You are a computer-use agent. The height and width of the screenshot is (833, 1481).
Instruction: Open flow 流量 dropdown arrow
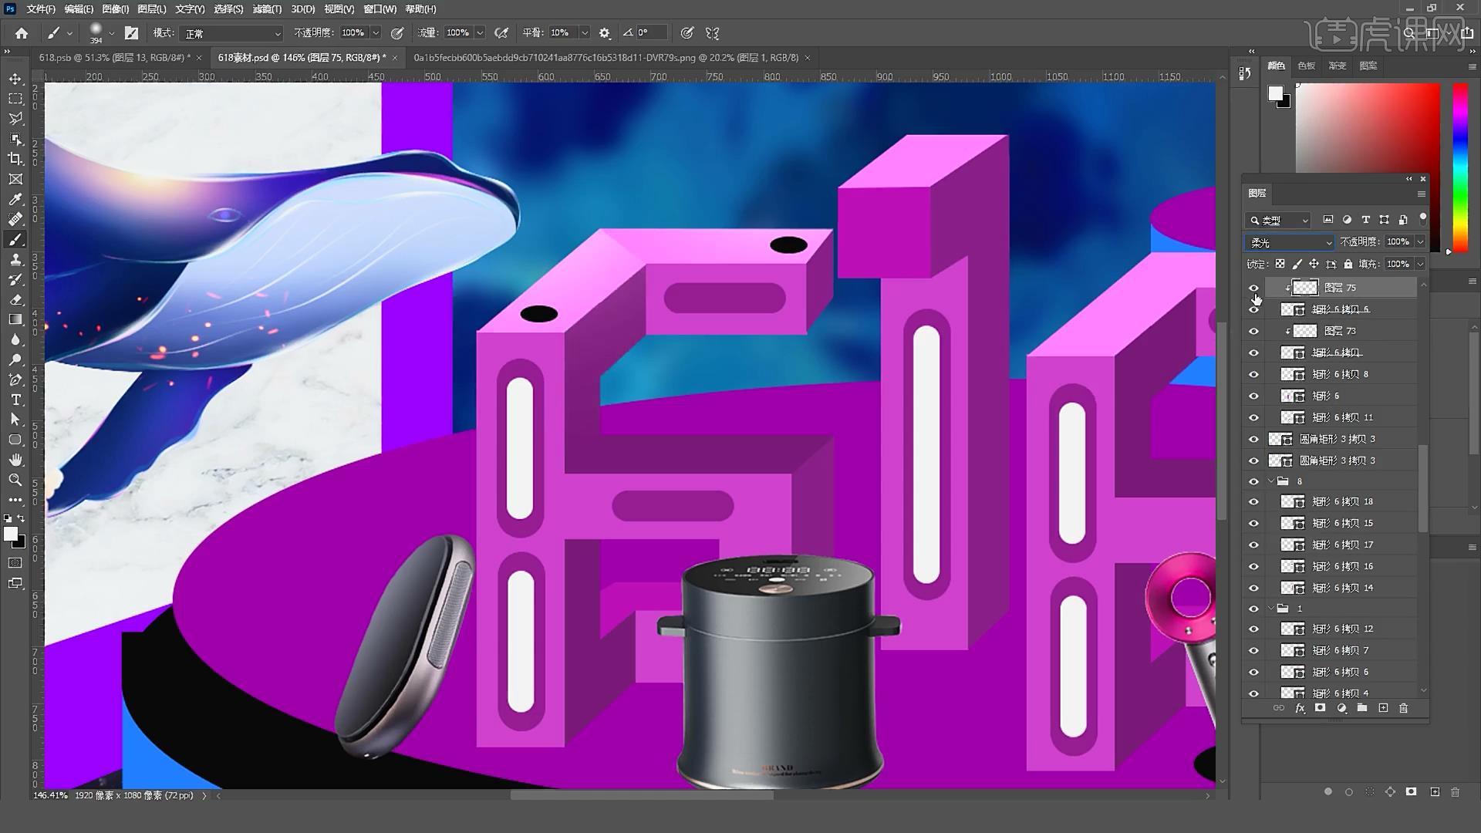pos(480,33)
